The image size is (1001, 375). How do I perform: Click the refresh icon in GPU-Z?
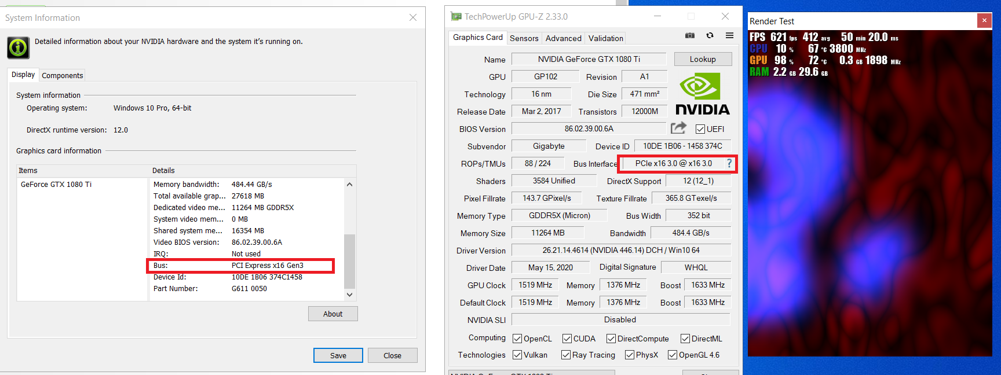(x=710, y=36)
